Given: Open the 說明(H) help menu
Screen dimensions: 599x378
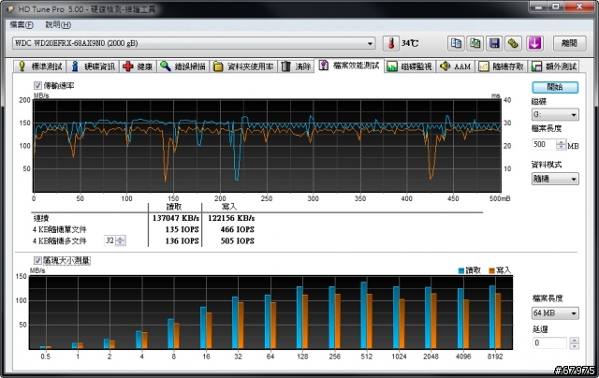Looking at the screenshot, I should coord(58,25).
